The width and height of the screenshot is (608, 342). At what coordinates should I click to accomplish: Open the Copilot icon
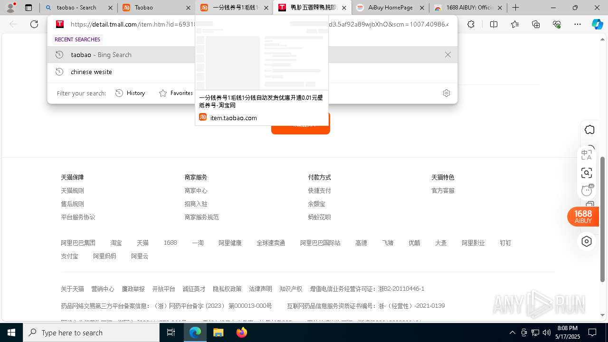click(x=597, y=24)
